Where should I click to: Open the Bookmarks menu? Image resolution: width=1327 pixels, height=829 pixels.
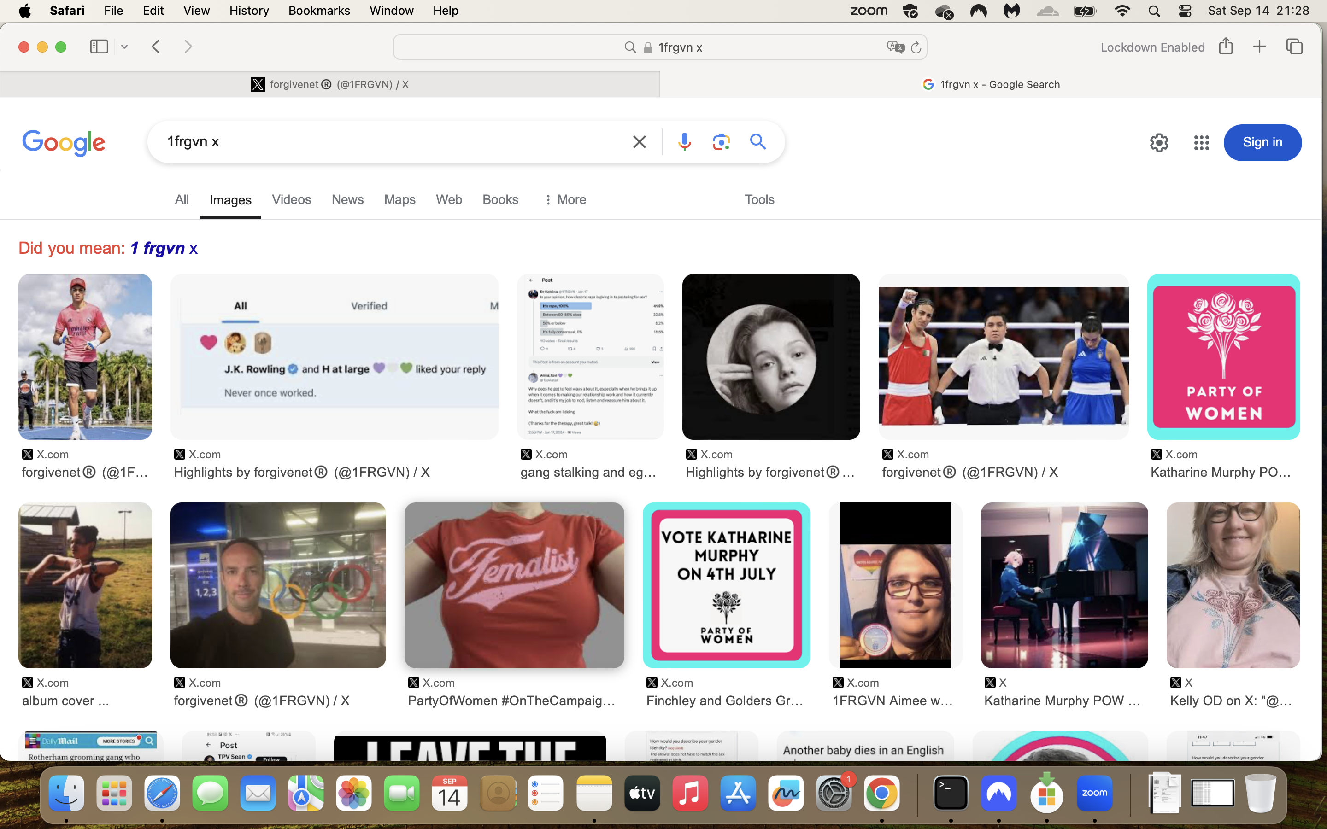pos(318,11)
